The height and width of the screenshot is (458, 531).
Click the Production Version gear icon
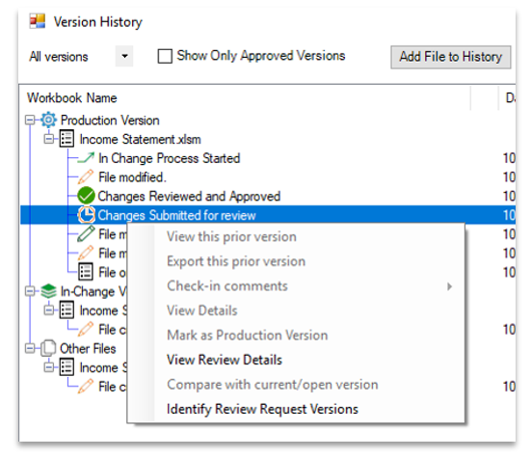48,120
